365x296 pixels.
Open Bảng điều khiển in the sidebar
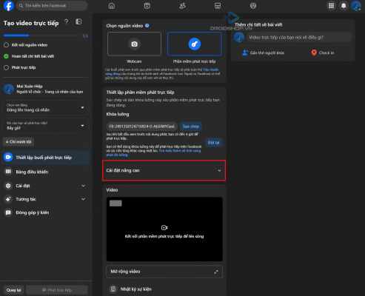pos(46,172)
